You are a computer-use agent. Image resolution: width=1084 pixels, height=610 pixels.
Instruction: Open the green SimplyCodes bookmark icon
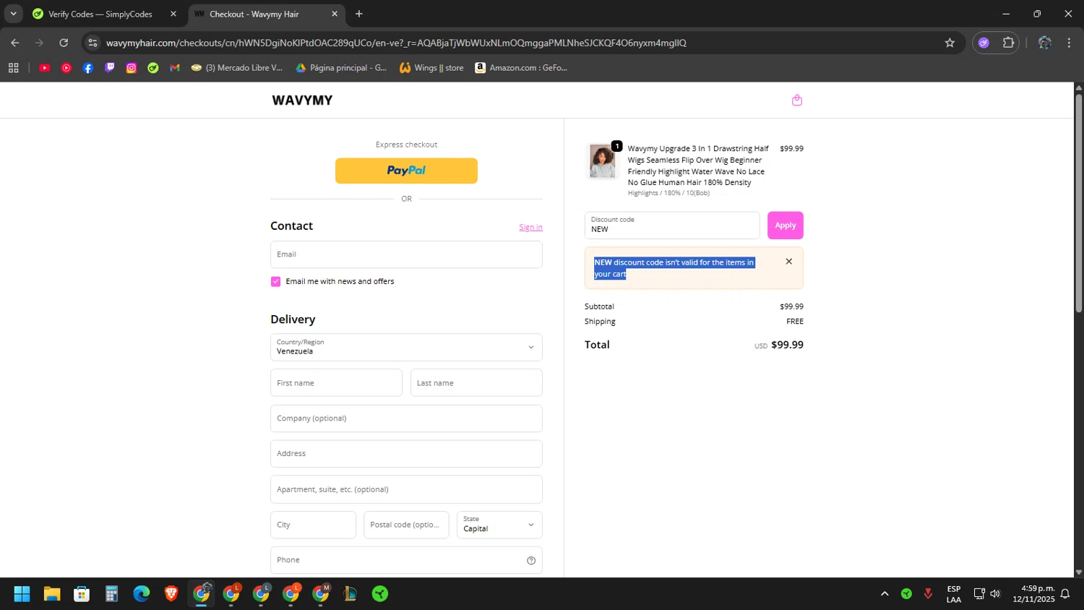[153, 68]
